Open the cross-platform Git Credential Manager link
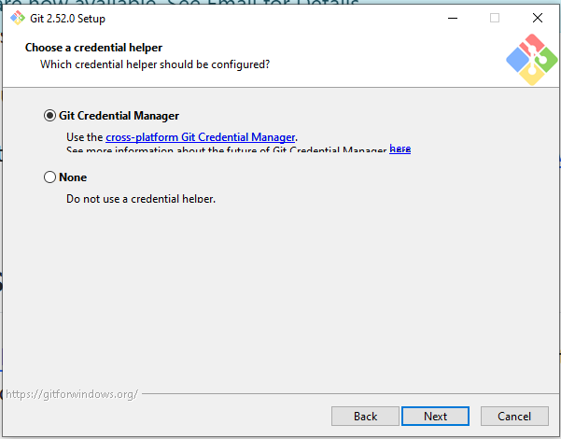This screenshot has width=561, height=439. [x=201, y=137]
